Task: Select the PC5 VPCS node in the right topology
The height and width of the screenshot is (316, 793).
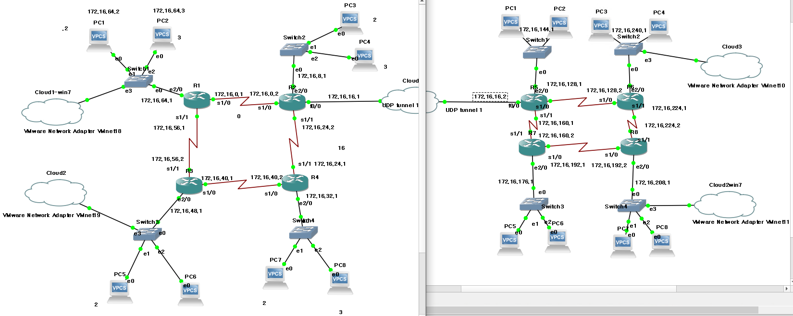Action: 510,243
